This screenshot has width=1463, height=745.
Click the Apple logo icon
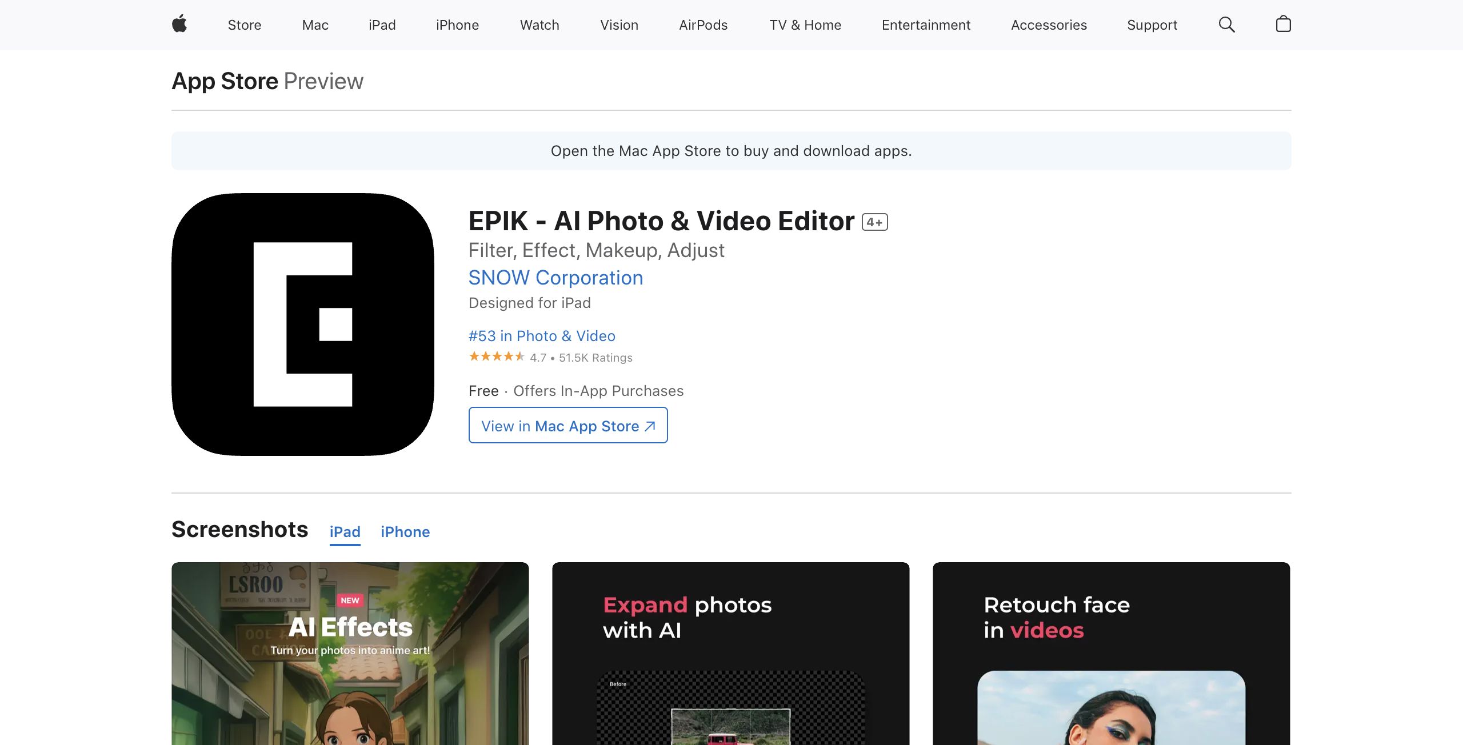tap(179, 24)
